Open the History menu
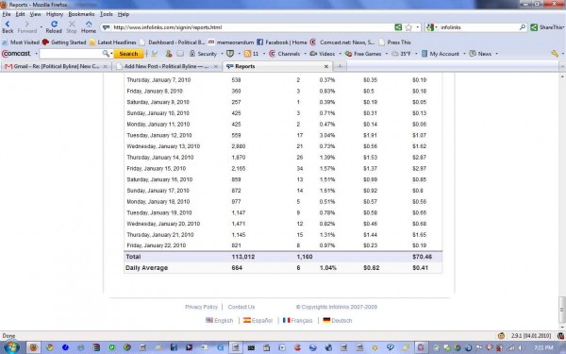 tap(55, 14)
